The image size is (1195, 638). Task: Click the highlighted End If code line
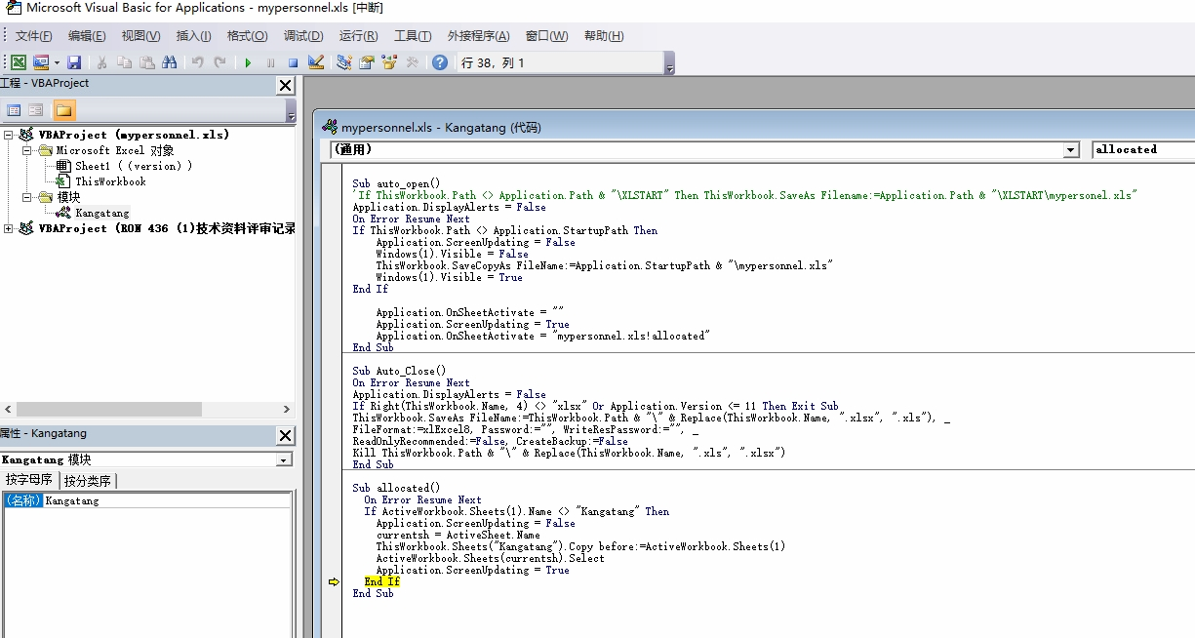point(382,581)
